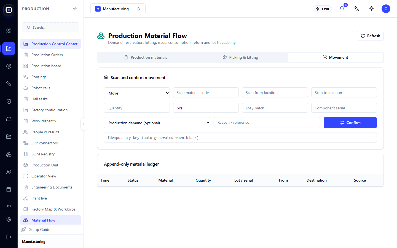This screenshot has height=248, width=397.
Task: Open settings gear in left rail
Action: 9,219
